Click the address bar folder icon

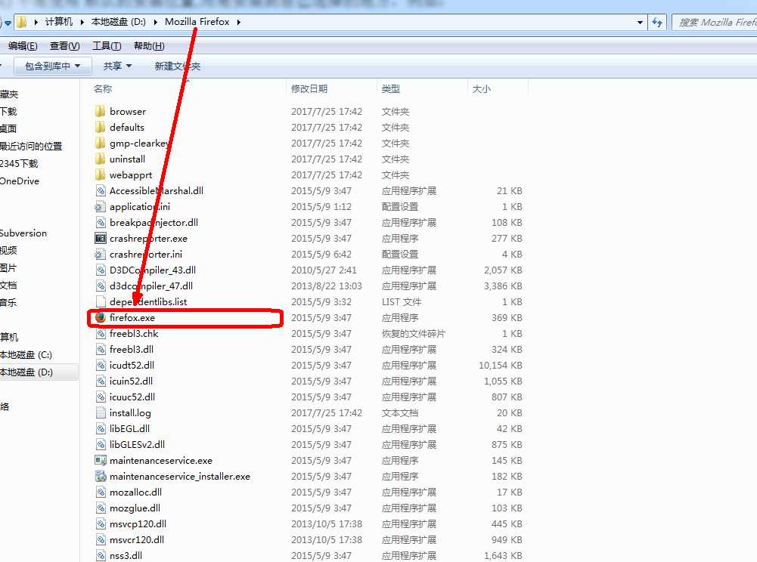tap(21, 22)
